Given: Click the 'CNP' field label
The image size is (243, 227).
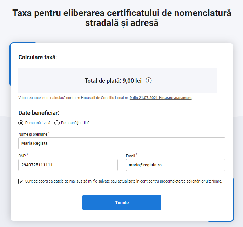Looking at the screenshot, I should 22,156.
